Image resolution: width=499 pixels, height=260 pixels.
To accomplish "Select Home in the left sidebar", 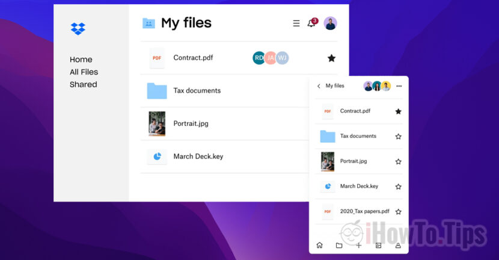I will pyautogui.click(x=81, y=60).
